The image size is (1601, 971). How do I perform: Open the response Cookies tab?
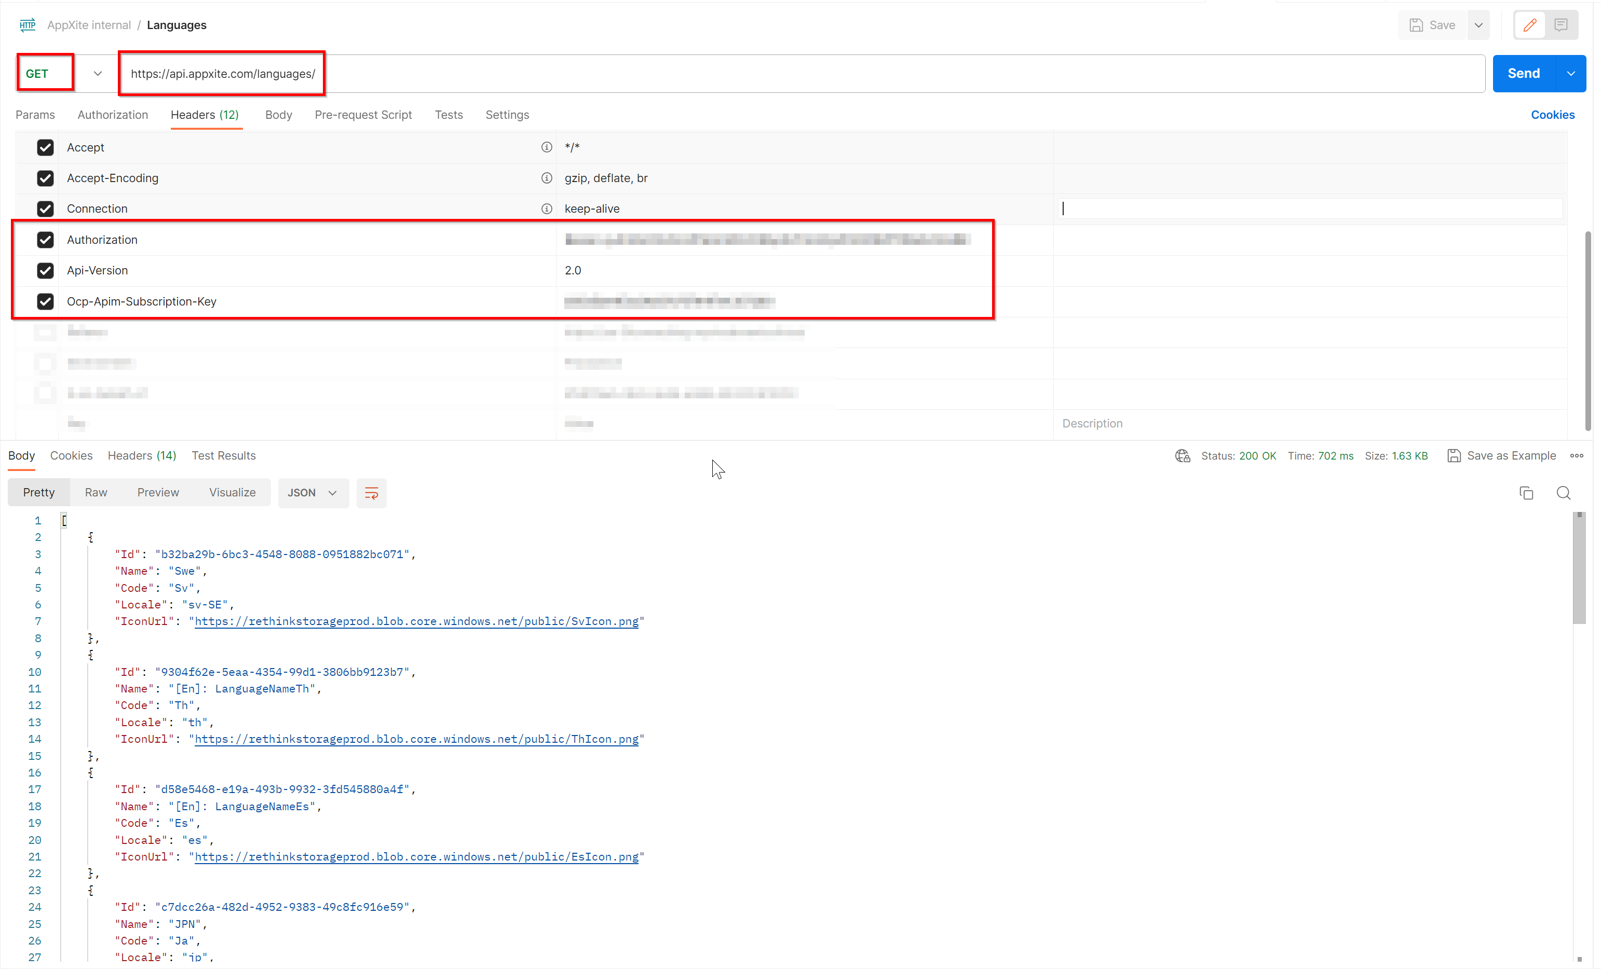(71, 455)
